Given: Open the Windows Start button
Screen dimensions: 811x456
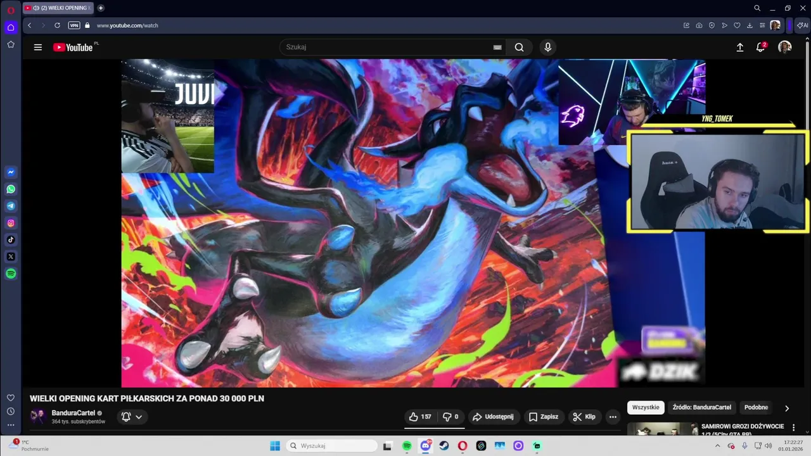Looking at the screenshot, I should pyautogui.click(x=275, y=446).
